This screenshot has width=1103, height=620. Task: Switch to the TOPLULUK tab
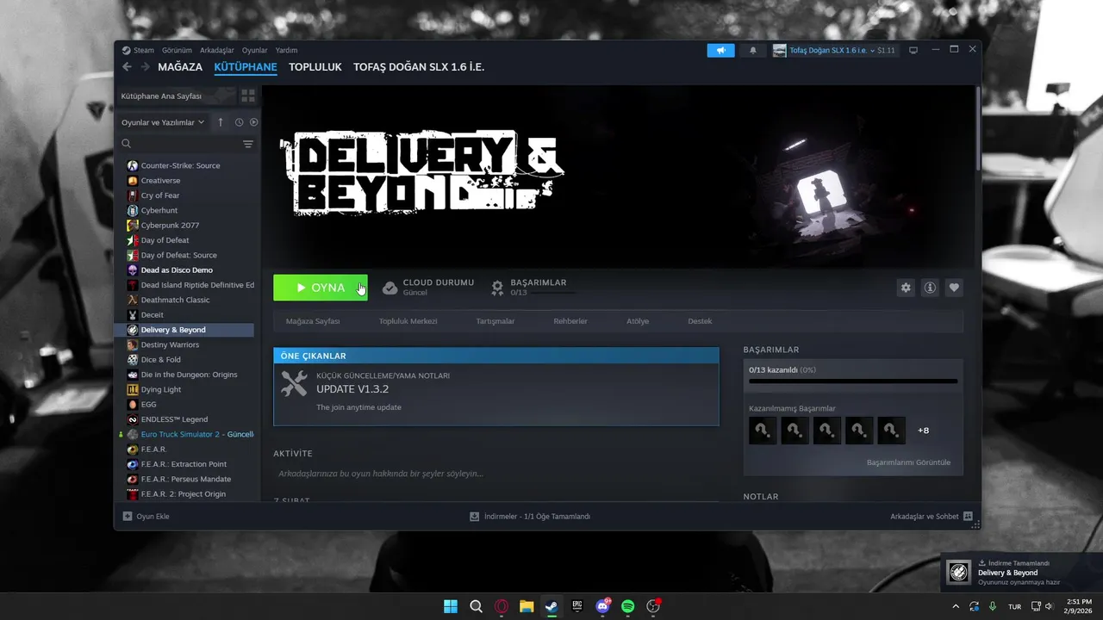pos(315,67)
